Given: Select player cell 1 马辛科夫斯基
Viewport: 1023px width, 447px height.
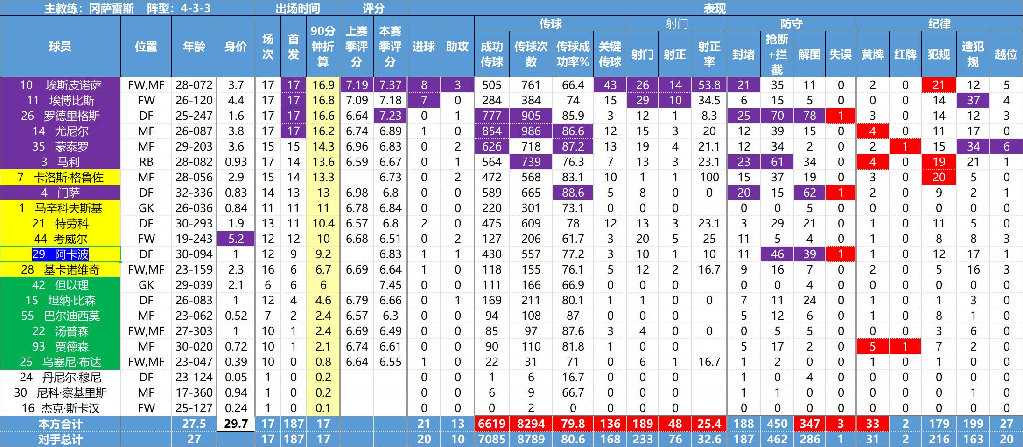Looking at the screenshot, I should point(60,208).
